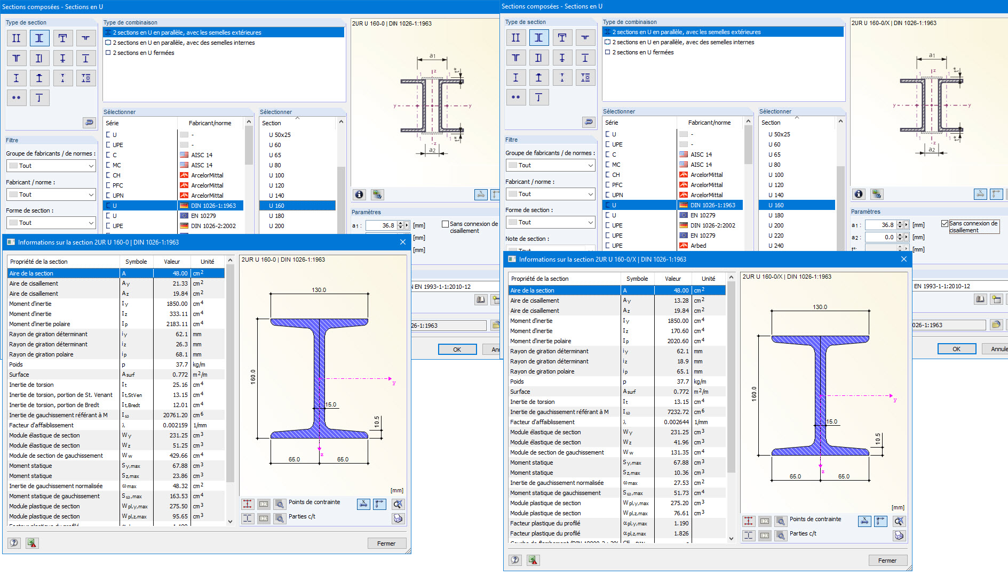This screenshot has width=1008, height=576.
Task: Print the section graphic in left info dialog
Action: pyautogui.click(x=398, y=518)
